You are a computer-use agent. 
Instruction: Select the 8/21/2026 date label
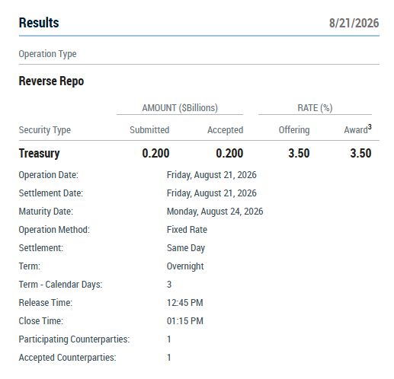point(354,23)
